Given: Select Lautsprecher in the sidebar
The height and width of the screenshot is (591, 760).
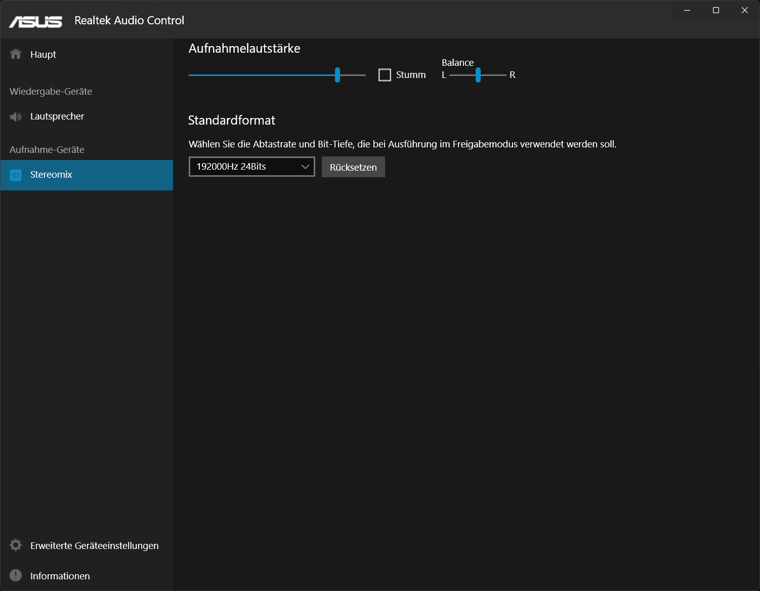Looking at the screenshot, I should pyautogui.click(x=87, y=116).
